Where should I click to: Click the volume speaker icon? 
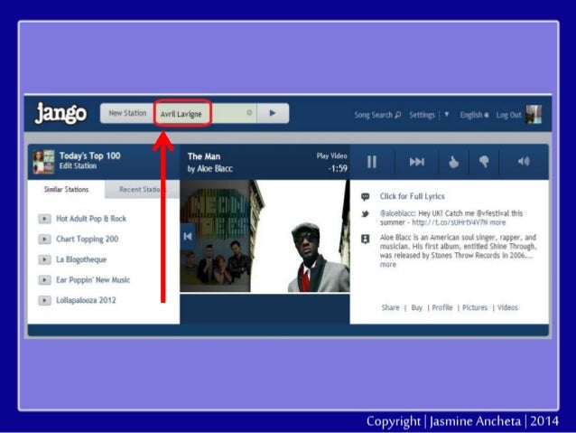click(x=524, y=161)
